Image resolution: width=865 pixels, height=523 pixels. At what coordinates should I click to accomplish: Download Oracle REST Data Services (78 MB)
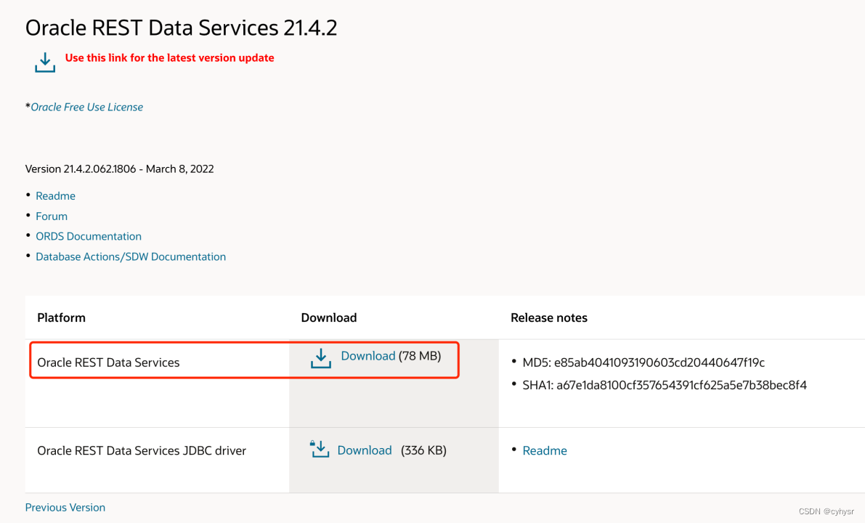pyautogui.click(x=367, y=356)
